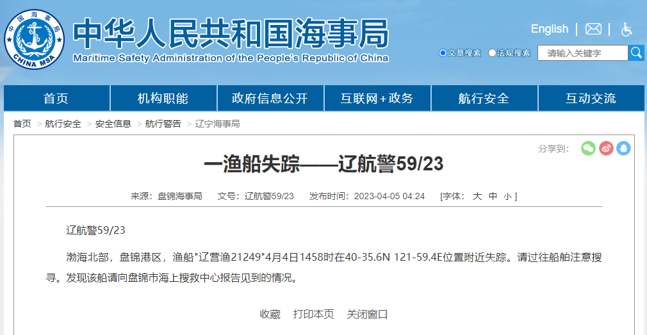
Task: Go to 航行警告 in breadcrumb
Action: coord(163,124)
